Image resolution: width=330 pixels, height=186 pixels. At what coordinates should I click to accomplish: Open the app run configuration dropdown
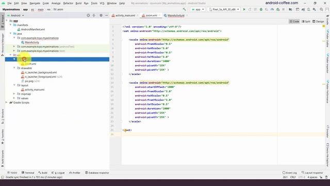point(197,9)
